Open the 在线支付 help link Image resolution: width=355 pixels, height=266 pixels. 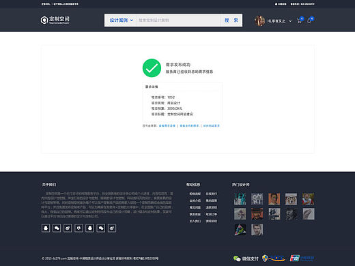pyautogui.click(x=212, y=194)
